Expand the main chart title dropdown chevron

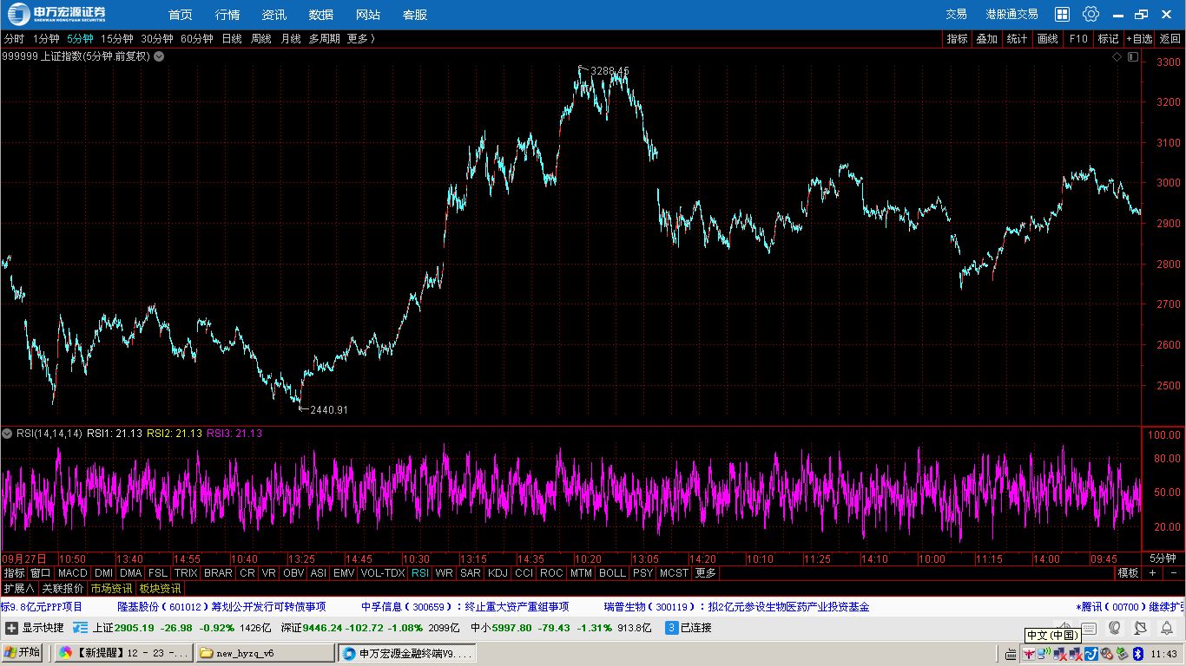point(158,55)
